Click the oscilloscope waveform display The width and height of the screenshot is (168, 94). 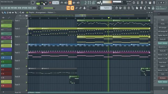coord(100,3)
